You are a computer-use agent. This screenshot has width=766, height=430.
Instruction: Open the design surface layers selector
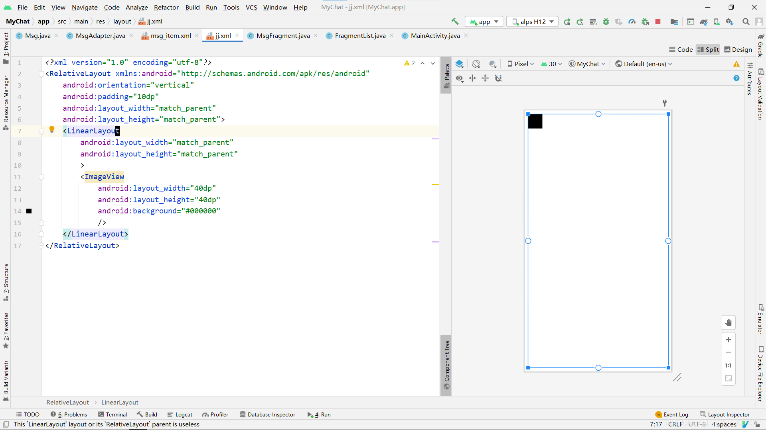tap(460, 64)
